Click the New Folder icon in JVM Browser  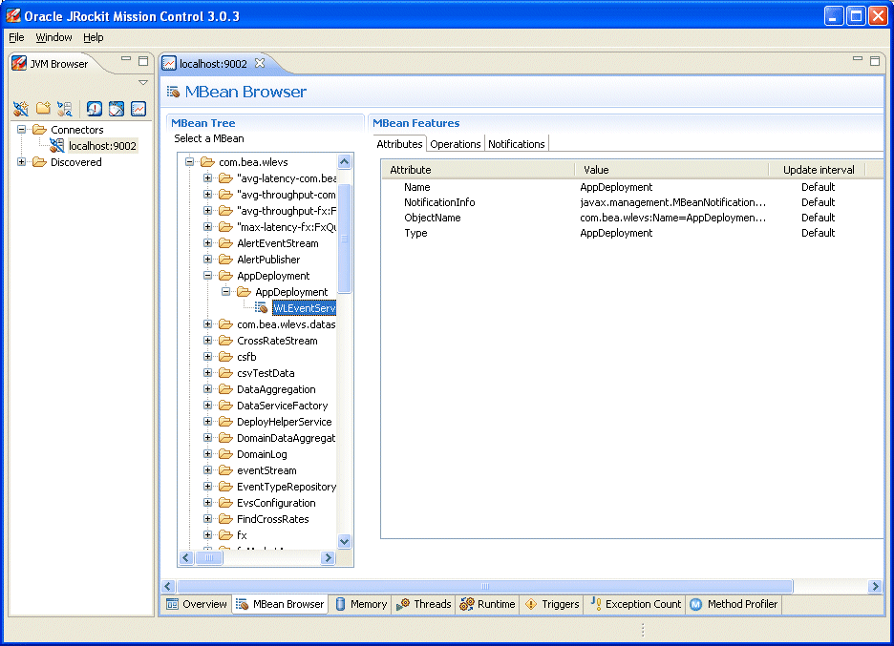[43, 108]
